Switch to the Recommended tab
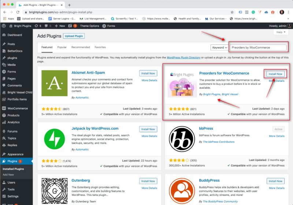 tap(81, 47)
